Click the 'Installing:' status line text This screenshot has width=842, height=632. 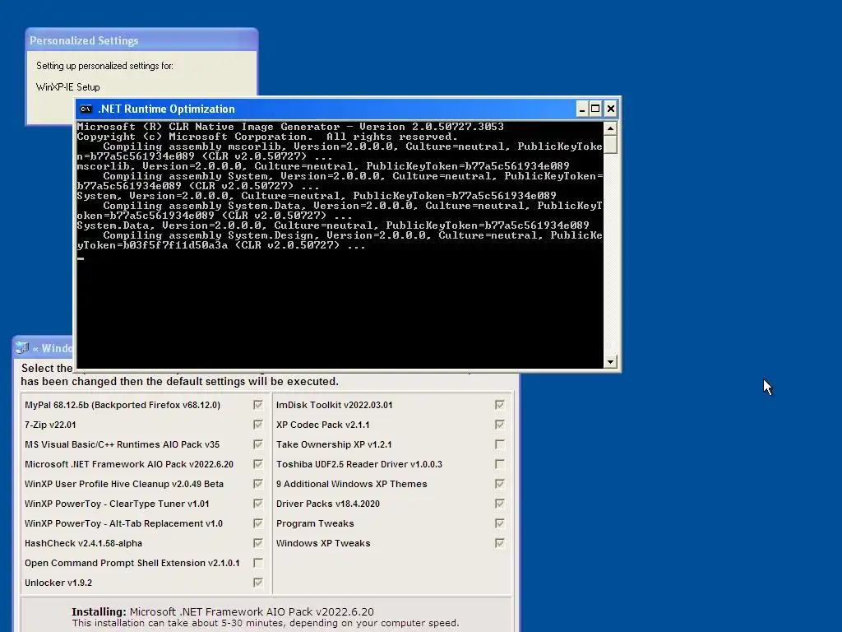click(x=223, y=611)
